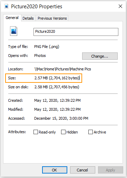Switch to the Details tab
Viewport: 127px width, 178px height.
[28, 18]
